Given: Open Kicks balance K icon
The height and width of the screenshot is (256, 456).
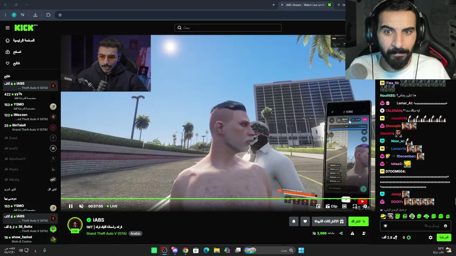Looking at the screenshot, I should (x=409, y=238).
